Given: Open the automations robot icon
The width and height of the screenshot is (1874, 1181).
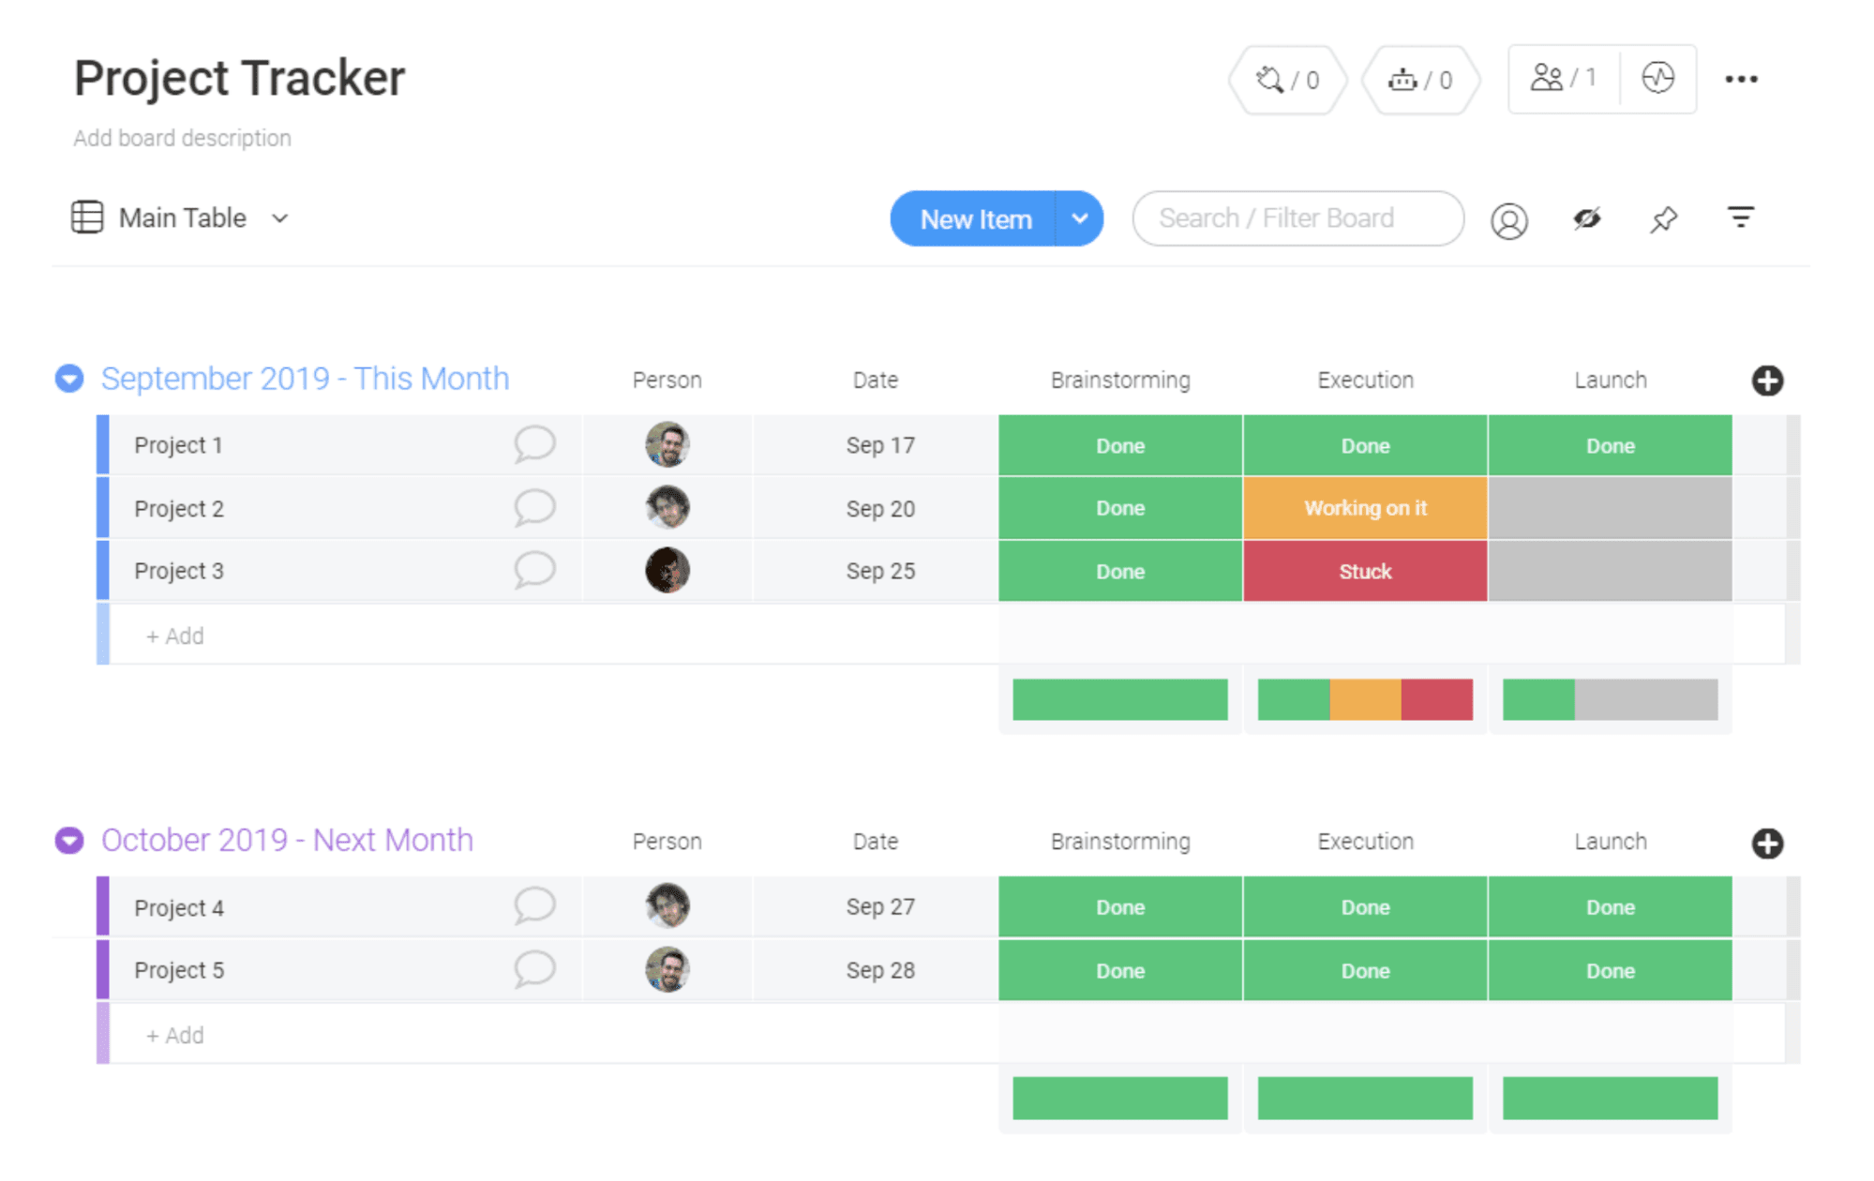Looking at the screenshot, I should tap(1420, 81).
